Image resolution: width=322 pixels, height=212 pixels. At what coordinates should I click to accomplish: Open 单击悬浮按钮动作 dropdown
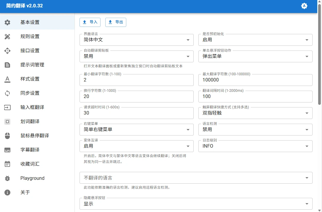(255, 56)
